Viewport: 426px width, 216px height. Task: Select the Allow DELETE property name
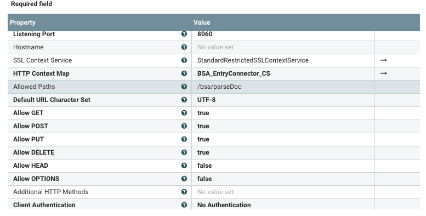tap(33, 152)
